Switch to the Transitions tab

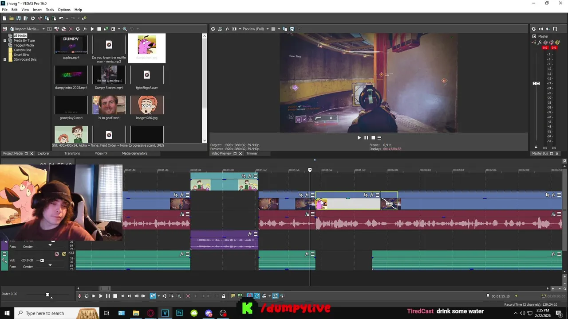tap(72, 153)
